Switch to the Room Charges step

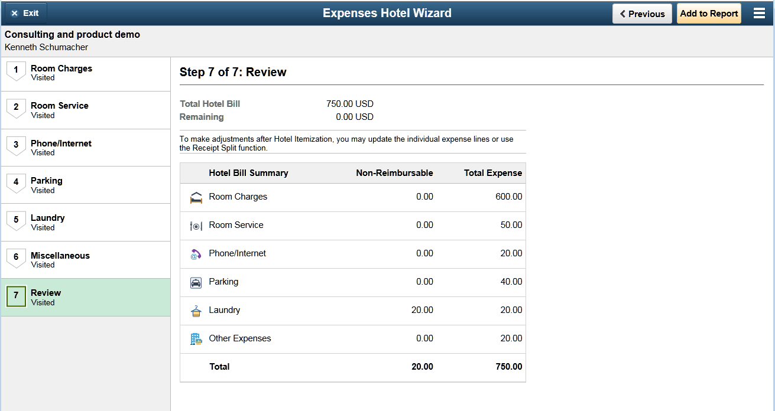(x=86, y=73)
